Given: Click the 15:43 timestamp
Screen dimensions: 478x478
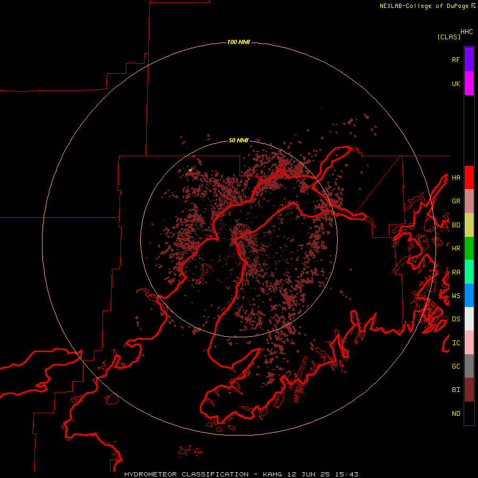Looking at the screenshot, I should [346, 474].
